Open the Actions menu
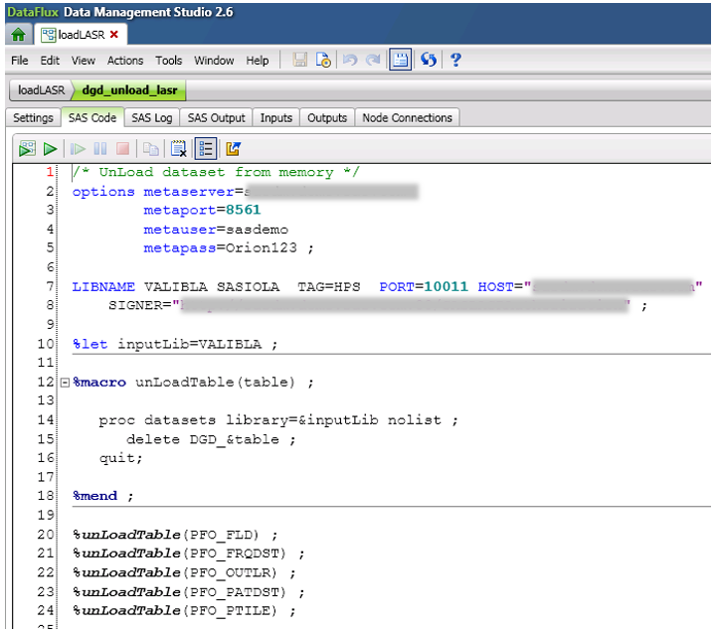This screenshot has height=633, width=716. coord(125,61)
